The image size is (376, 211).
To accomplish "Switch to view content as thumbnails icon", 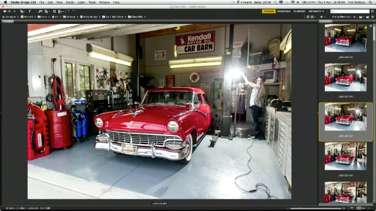I will (x=359, y=208).
